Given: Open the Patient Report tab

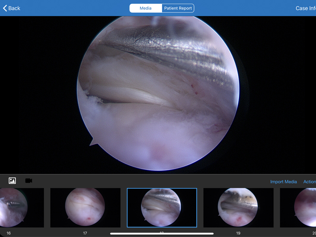Looking at the screenshot, I should coord(178,8).
